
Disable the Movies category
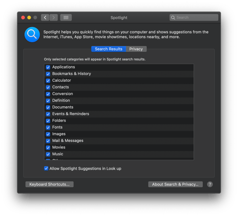48,147
